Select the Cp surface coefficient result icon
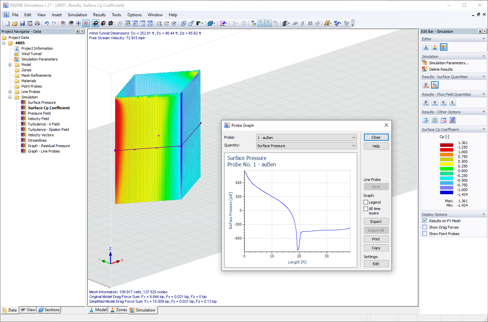 (x=434, y=85)
